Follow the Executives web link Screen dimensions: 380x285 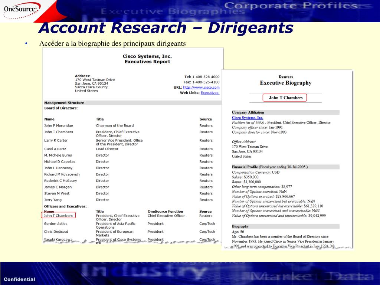click(x=210, y=93)
